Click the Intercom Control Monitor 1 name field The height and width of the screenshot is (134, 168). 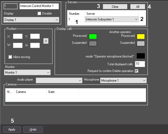coord(39,6)
